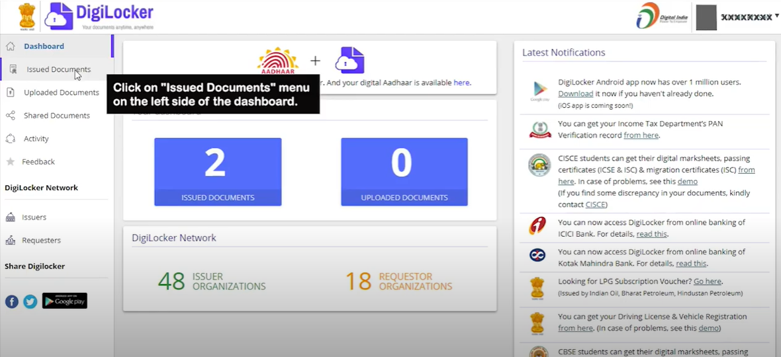The image size is (781, 357).
Task: Click the masked user profile picture
Action: pyautogui.click(x=706, y=18)
